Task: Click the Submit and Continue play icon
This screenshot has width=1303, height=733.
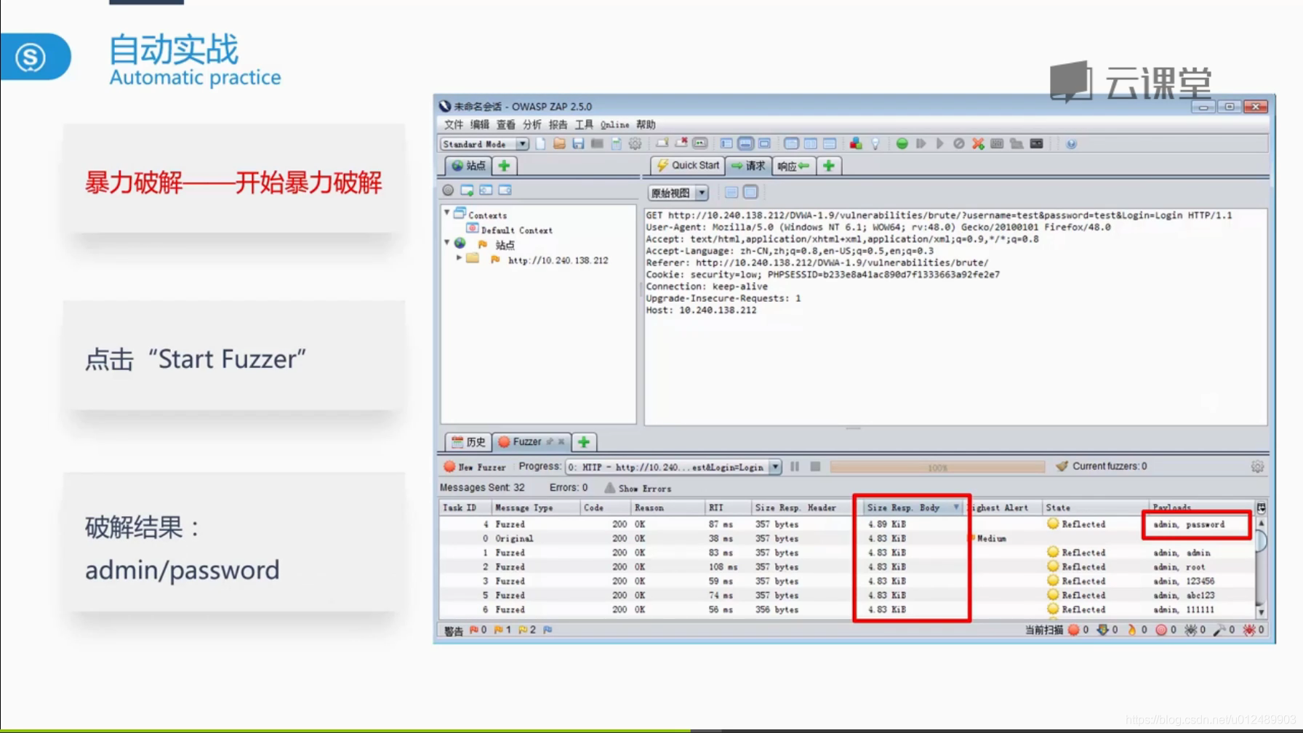Action: pyautogui.click(x=939, y=144)
